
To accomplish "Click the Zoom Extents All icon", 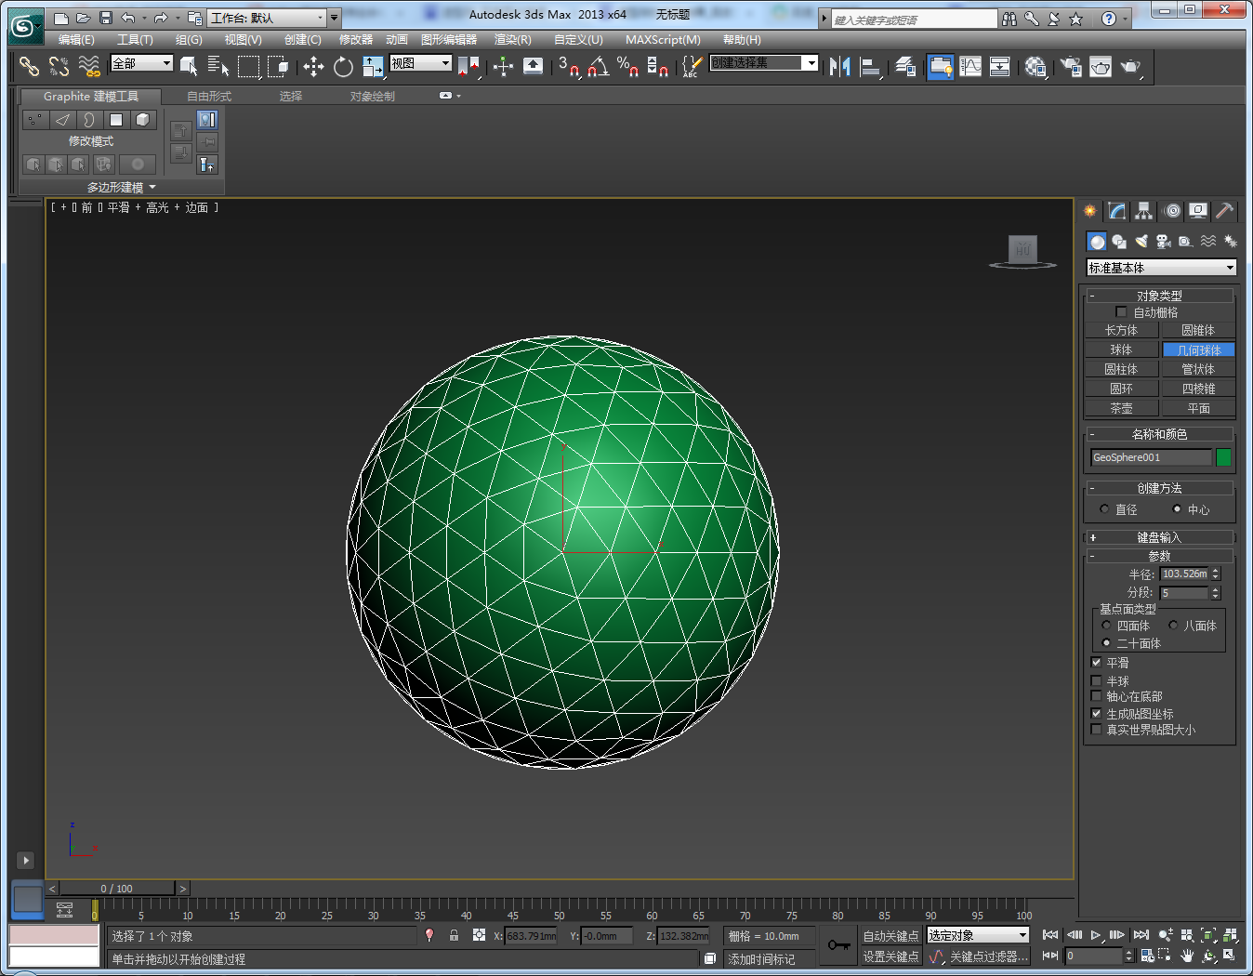I will (x=1230, y=935).
